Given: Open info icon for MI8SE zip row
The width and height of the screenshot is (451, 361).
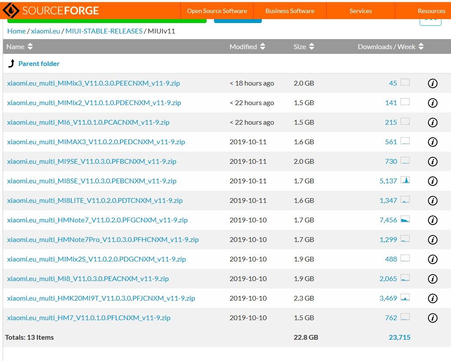Looking at the screenshot, I should [x=433, y=181].
